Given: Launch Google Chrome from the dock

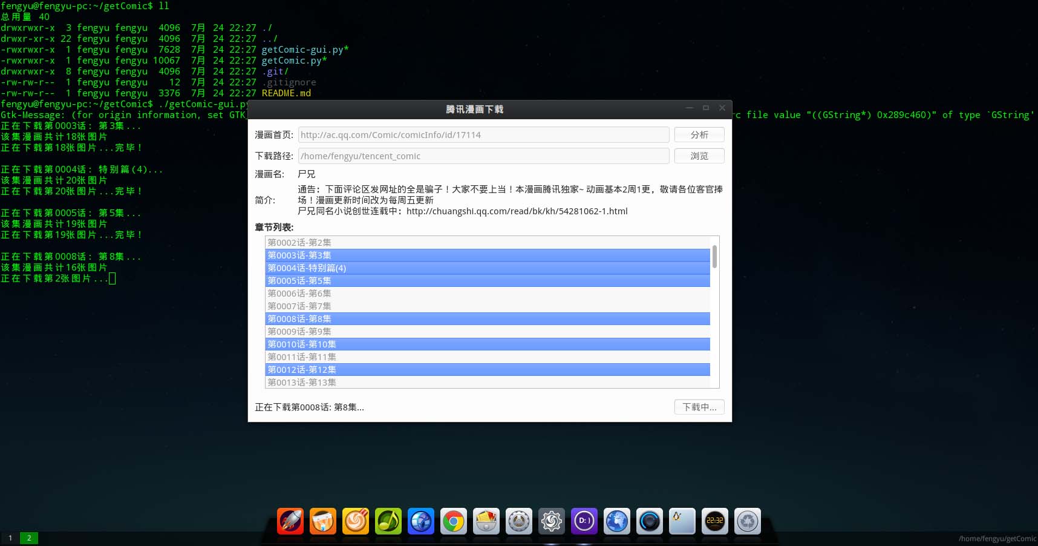Looking at the screenshot, I should (x=454, y=521).
